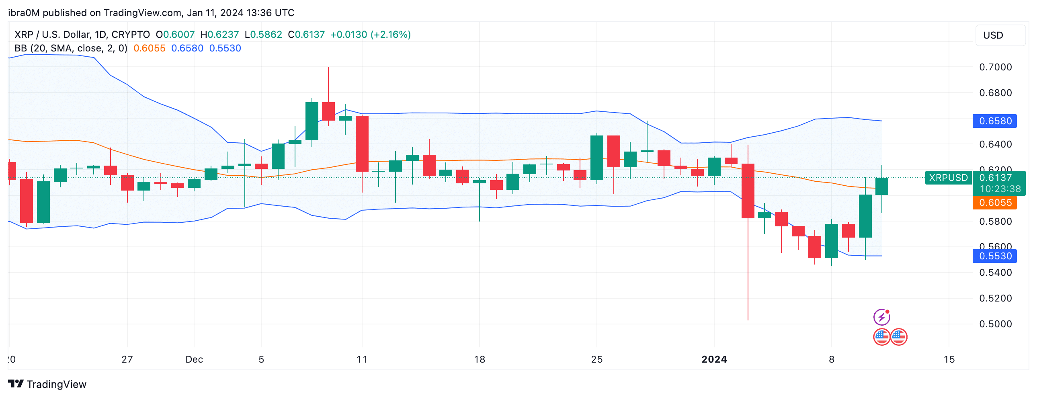Click the 0.6400 price axis tick
Viewport: 1037px width, 398px height.
[x=995, y=144]
